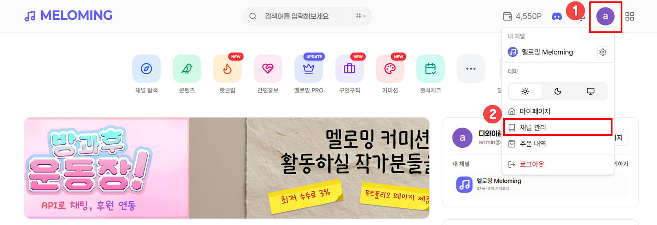Open the apps grid menu icon
This screenshot has height=225, width=657.
click(x=630, y=16)
